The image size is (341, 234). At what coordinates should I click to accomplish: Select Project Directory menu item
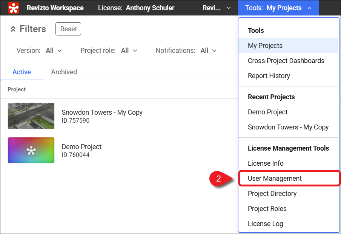pyautogui.click(x=272, y=194)
